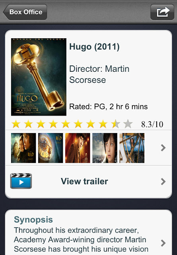Click the fifth yellow rating star
The image size is (177, 255).
66,124
